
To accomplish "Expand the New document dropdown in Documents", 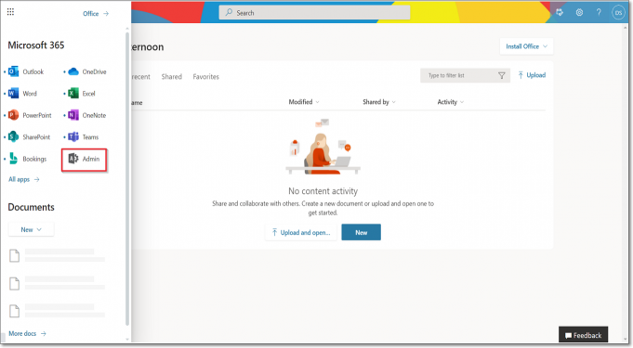I will tap(31, 229).
